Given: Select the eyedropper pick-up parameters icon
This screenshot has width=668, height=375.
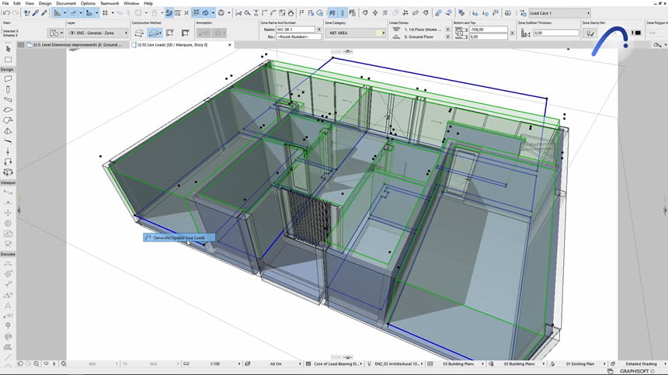Looking at the screenshot, I should coord(36,13).
